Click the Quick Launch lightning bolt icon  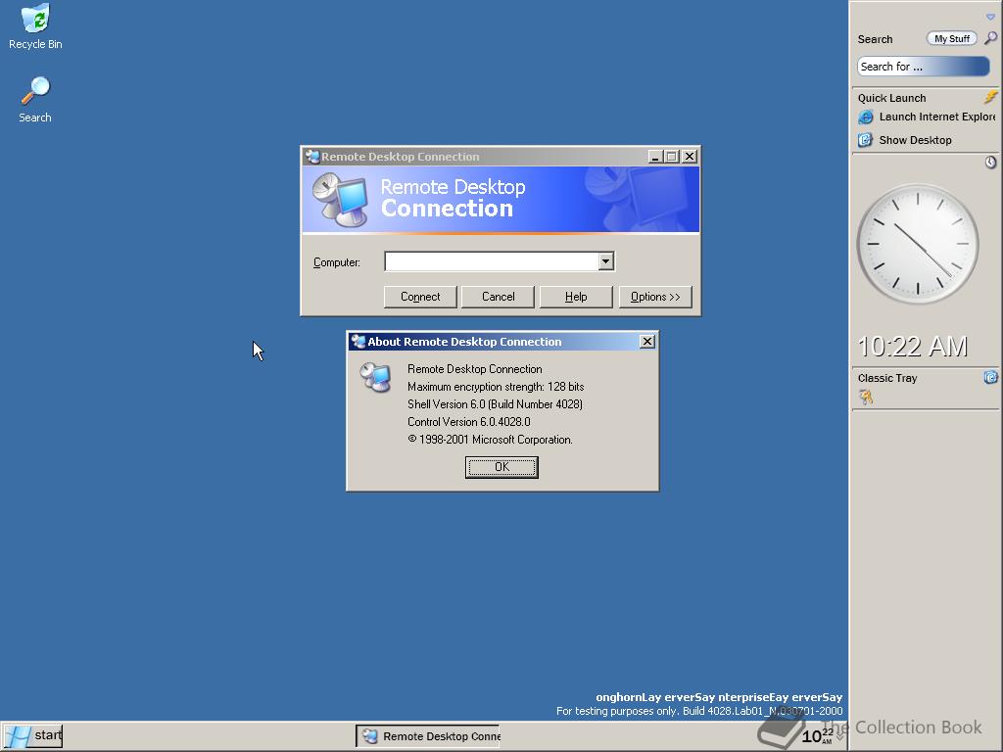990,97
